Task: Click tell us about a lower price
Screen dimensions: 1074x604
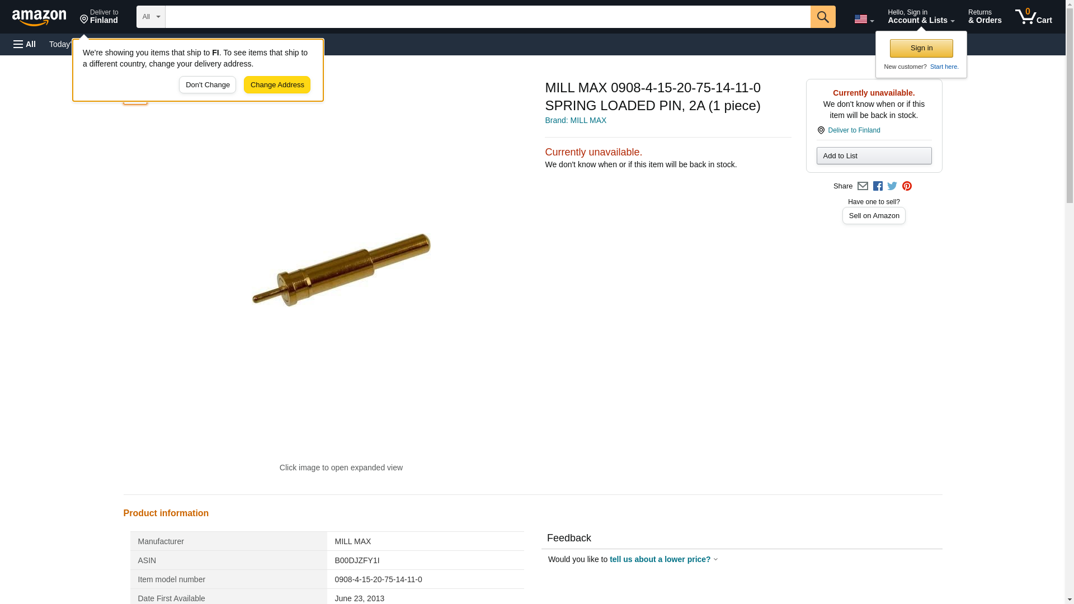Action: coord(660,559)
